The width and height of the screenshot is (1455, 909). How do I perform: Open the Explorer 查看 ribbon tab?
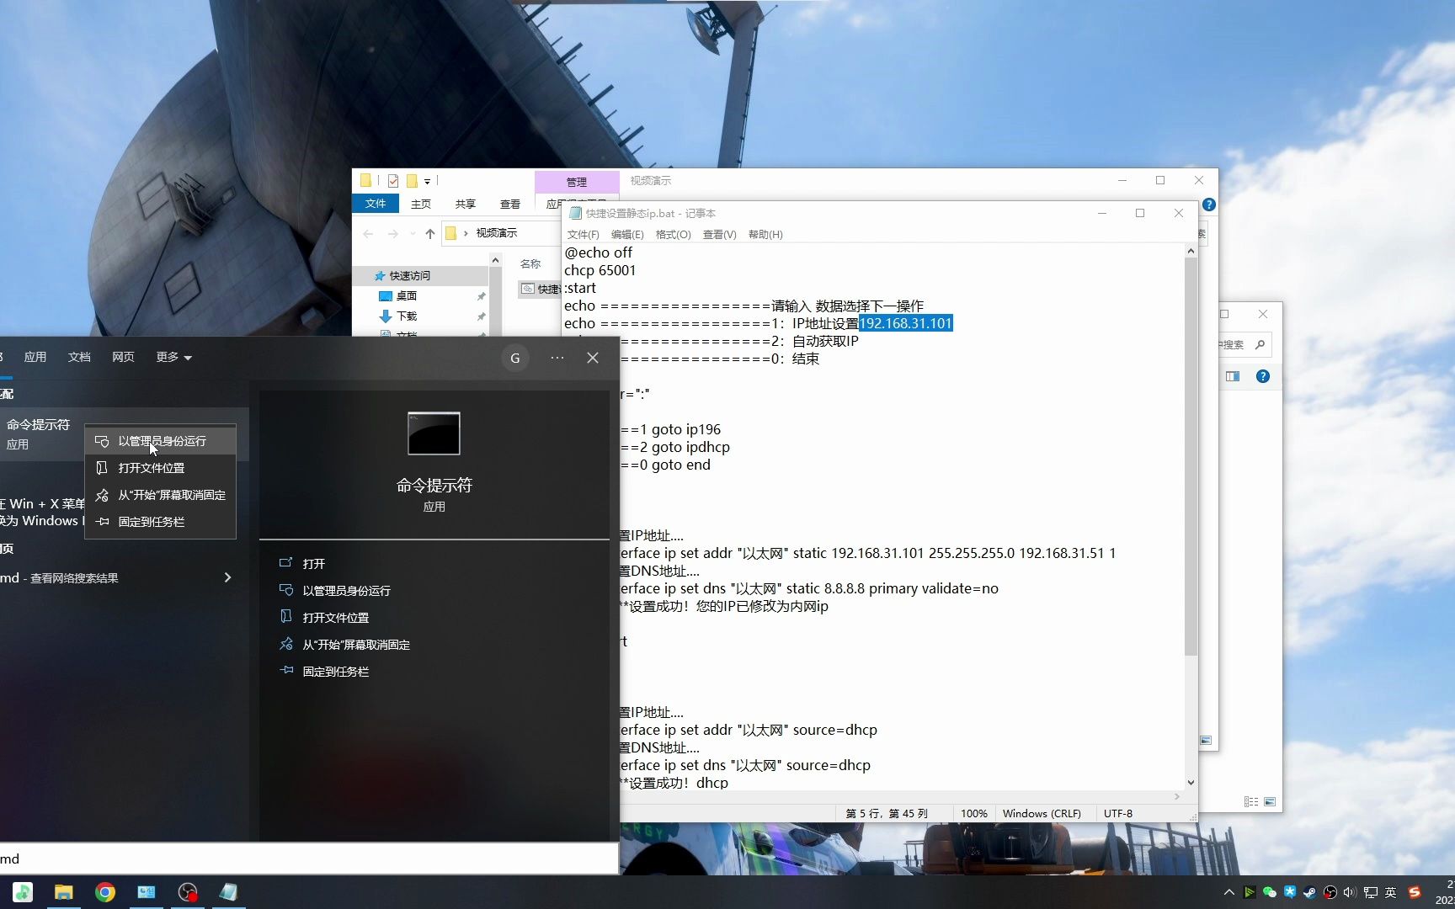coord(510,204)
